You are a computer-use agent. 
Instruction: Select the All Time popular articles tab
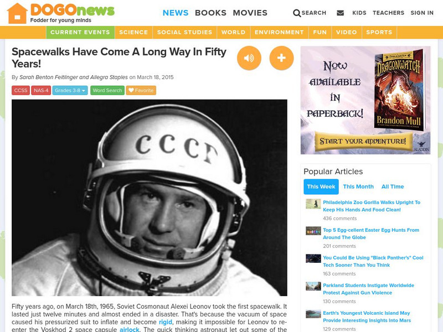(393, 186)
